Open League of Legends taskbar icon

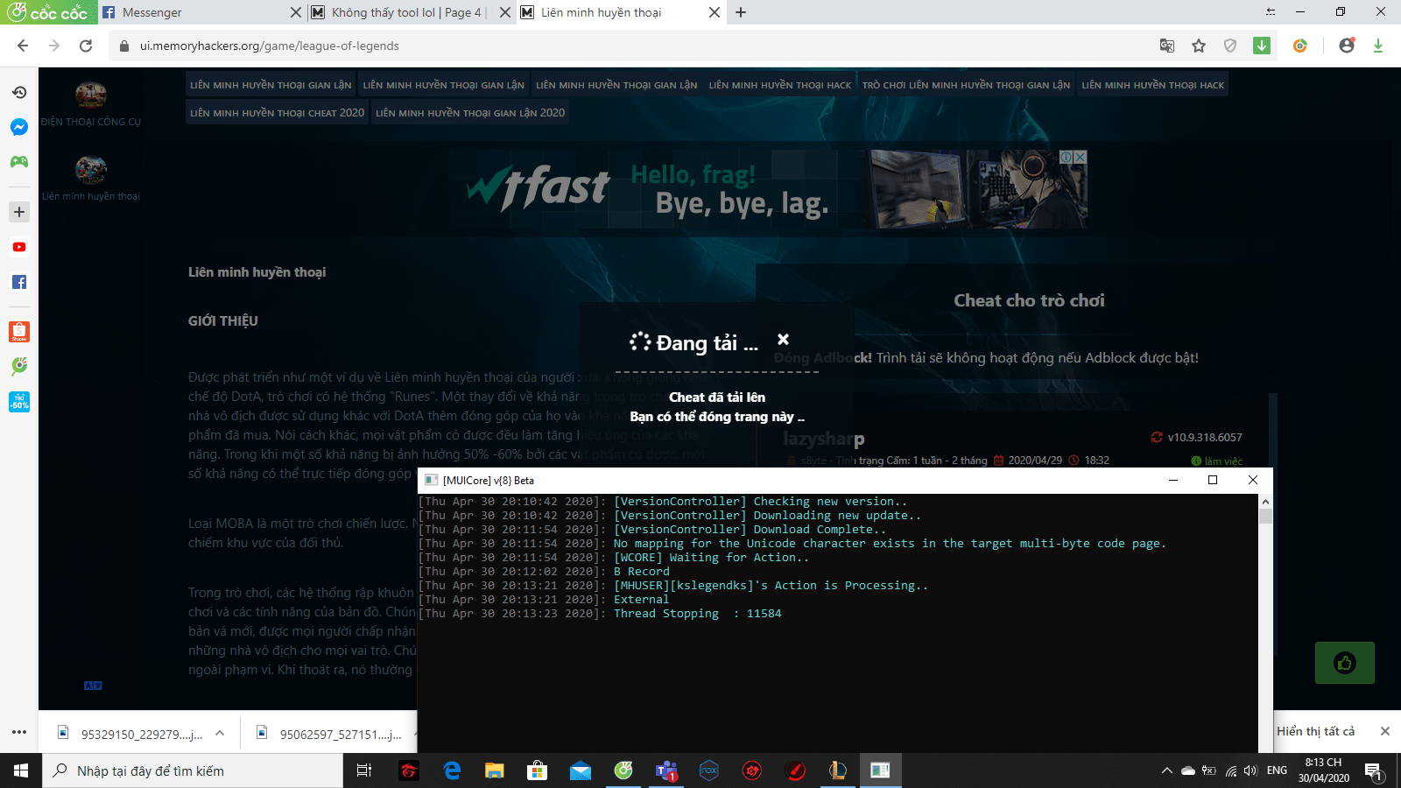(x=838, y=770)
